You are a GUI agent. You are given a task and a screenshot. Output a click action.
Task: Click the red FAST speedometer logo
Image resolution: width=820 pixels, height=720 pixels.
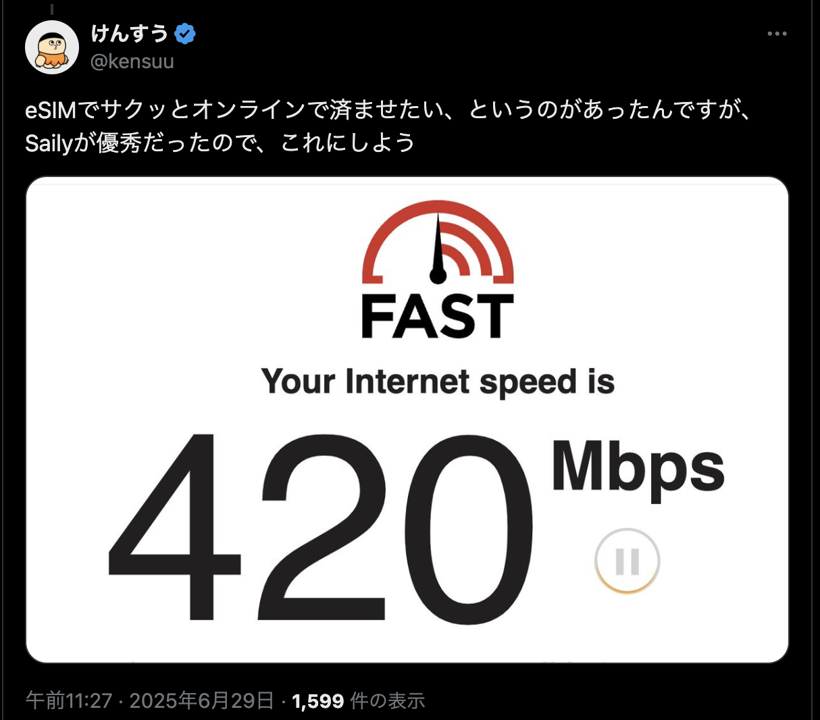[438, 242]
